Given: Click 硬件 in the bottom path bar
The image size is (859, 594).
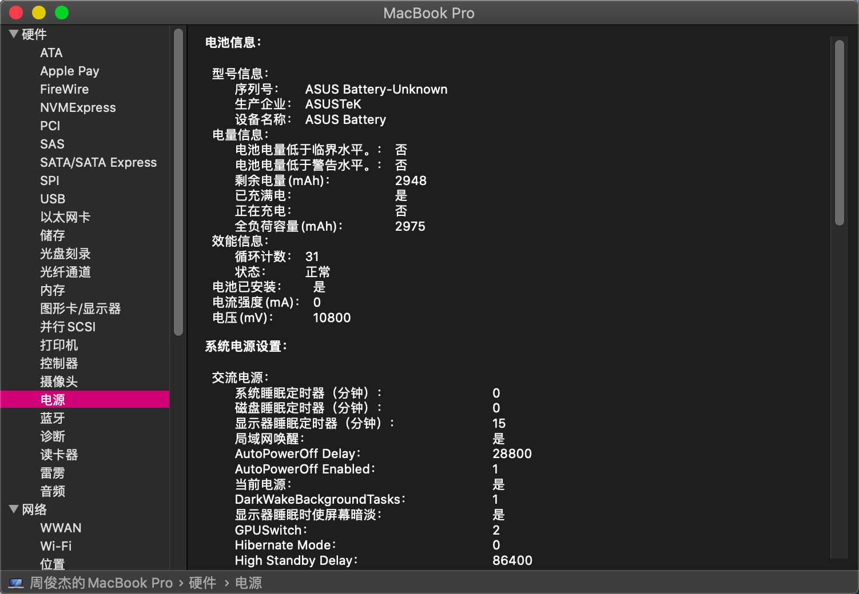Looking at the screenshot, I should (x=202, y=583).
